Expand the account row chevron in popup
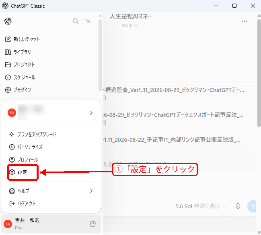This screenshot has width=261, height=235. (91, 113)
